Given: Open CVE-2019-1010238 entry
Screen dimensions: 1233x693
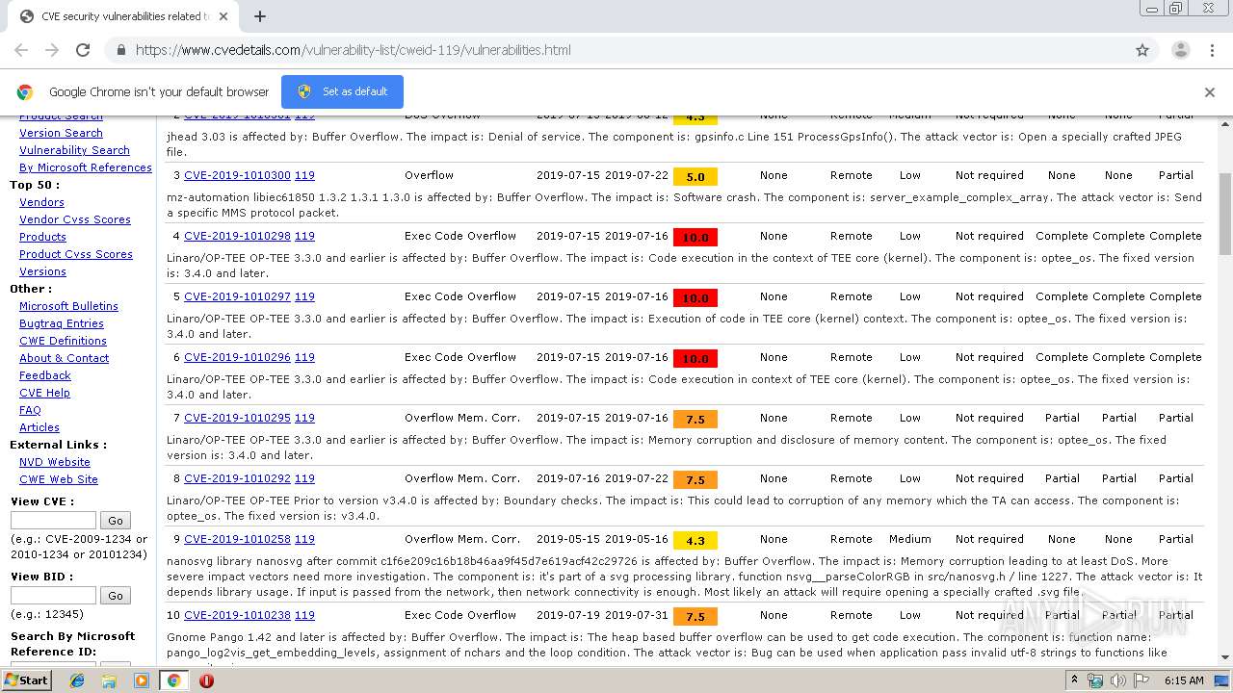Looking at the screenshot, I should pos(237,615).
